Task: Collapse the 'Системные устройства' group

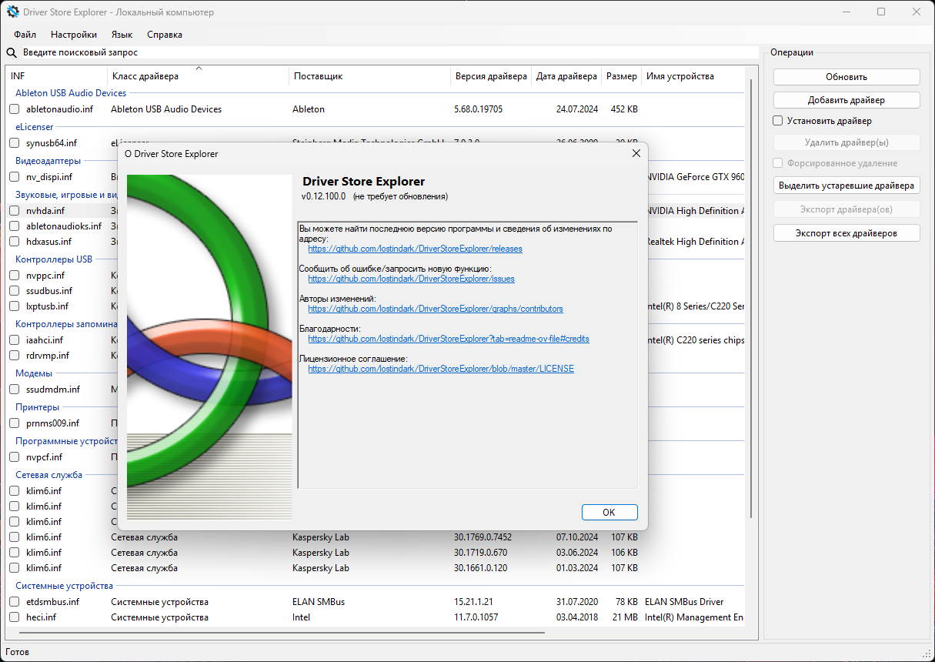Action: 64,586
